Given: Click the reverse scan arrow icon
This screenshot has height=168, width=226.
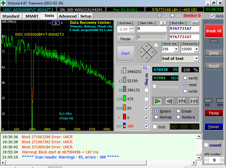Looking at the screenshot, I should pyautogui.click(x=169, y=101).
